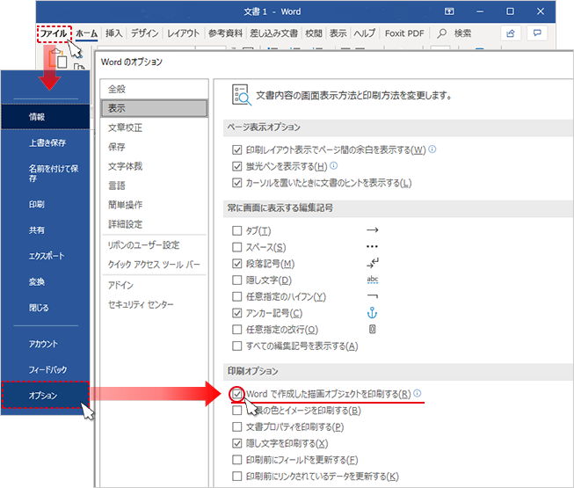Click info icon next to 蛍光ペンを表示する

pos(334,166)
